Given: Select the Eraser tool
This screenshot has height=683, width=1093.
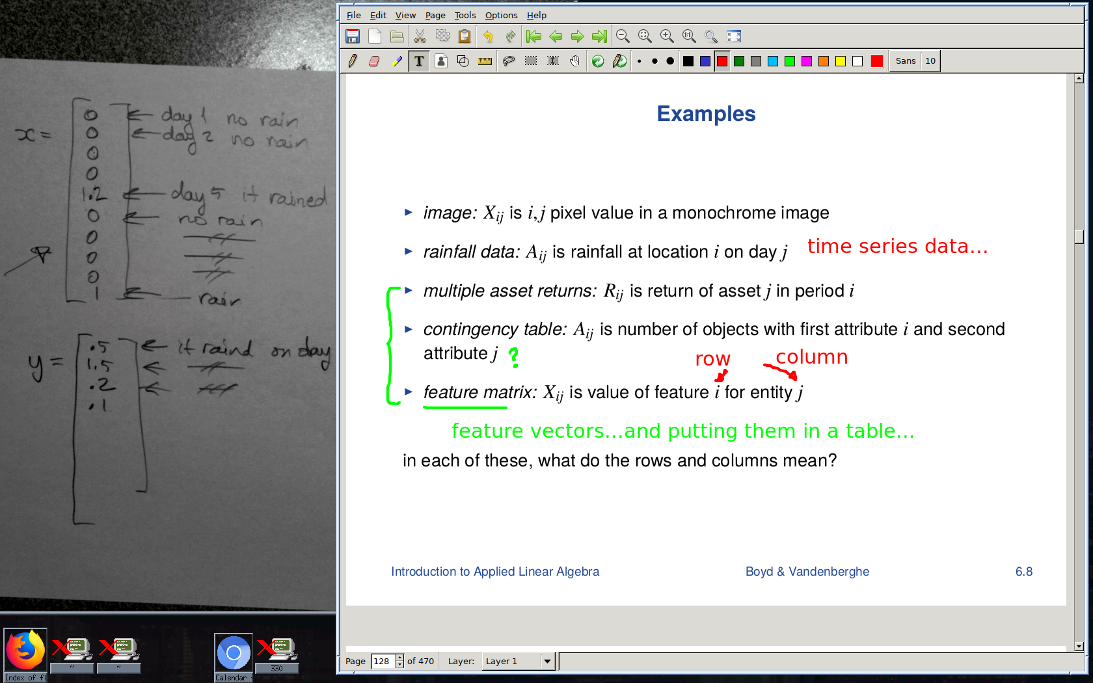Looking at the screenshot, I should click(374, 61).
